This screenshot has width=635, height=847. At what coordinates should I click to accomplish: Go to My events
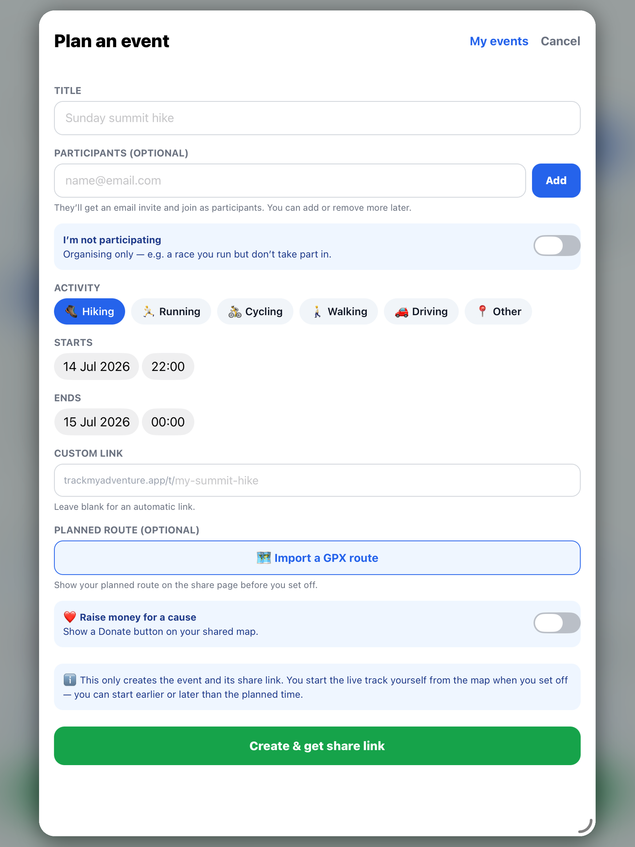point(499,41)
